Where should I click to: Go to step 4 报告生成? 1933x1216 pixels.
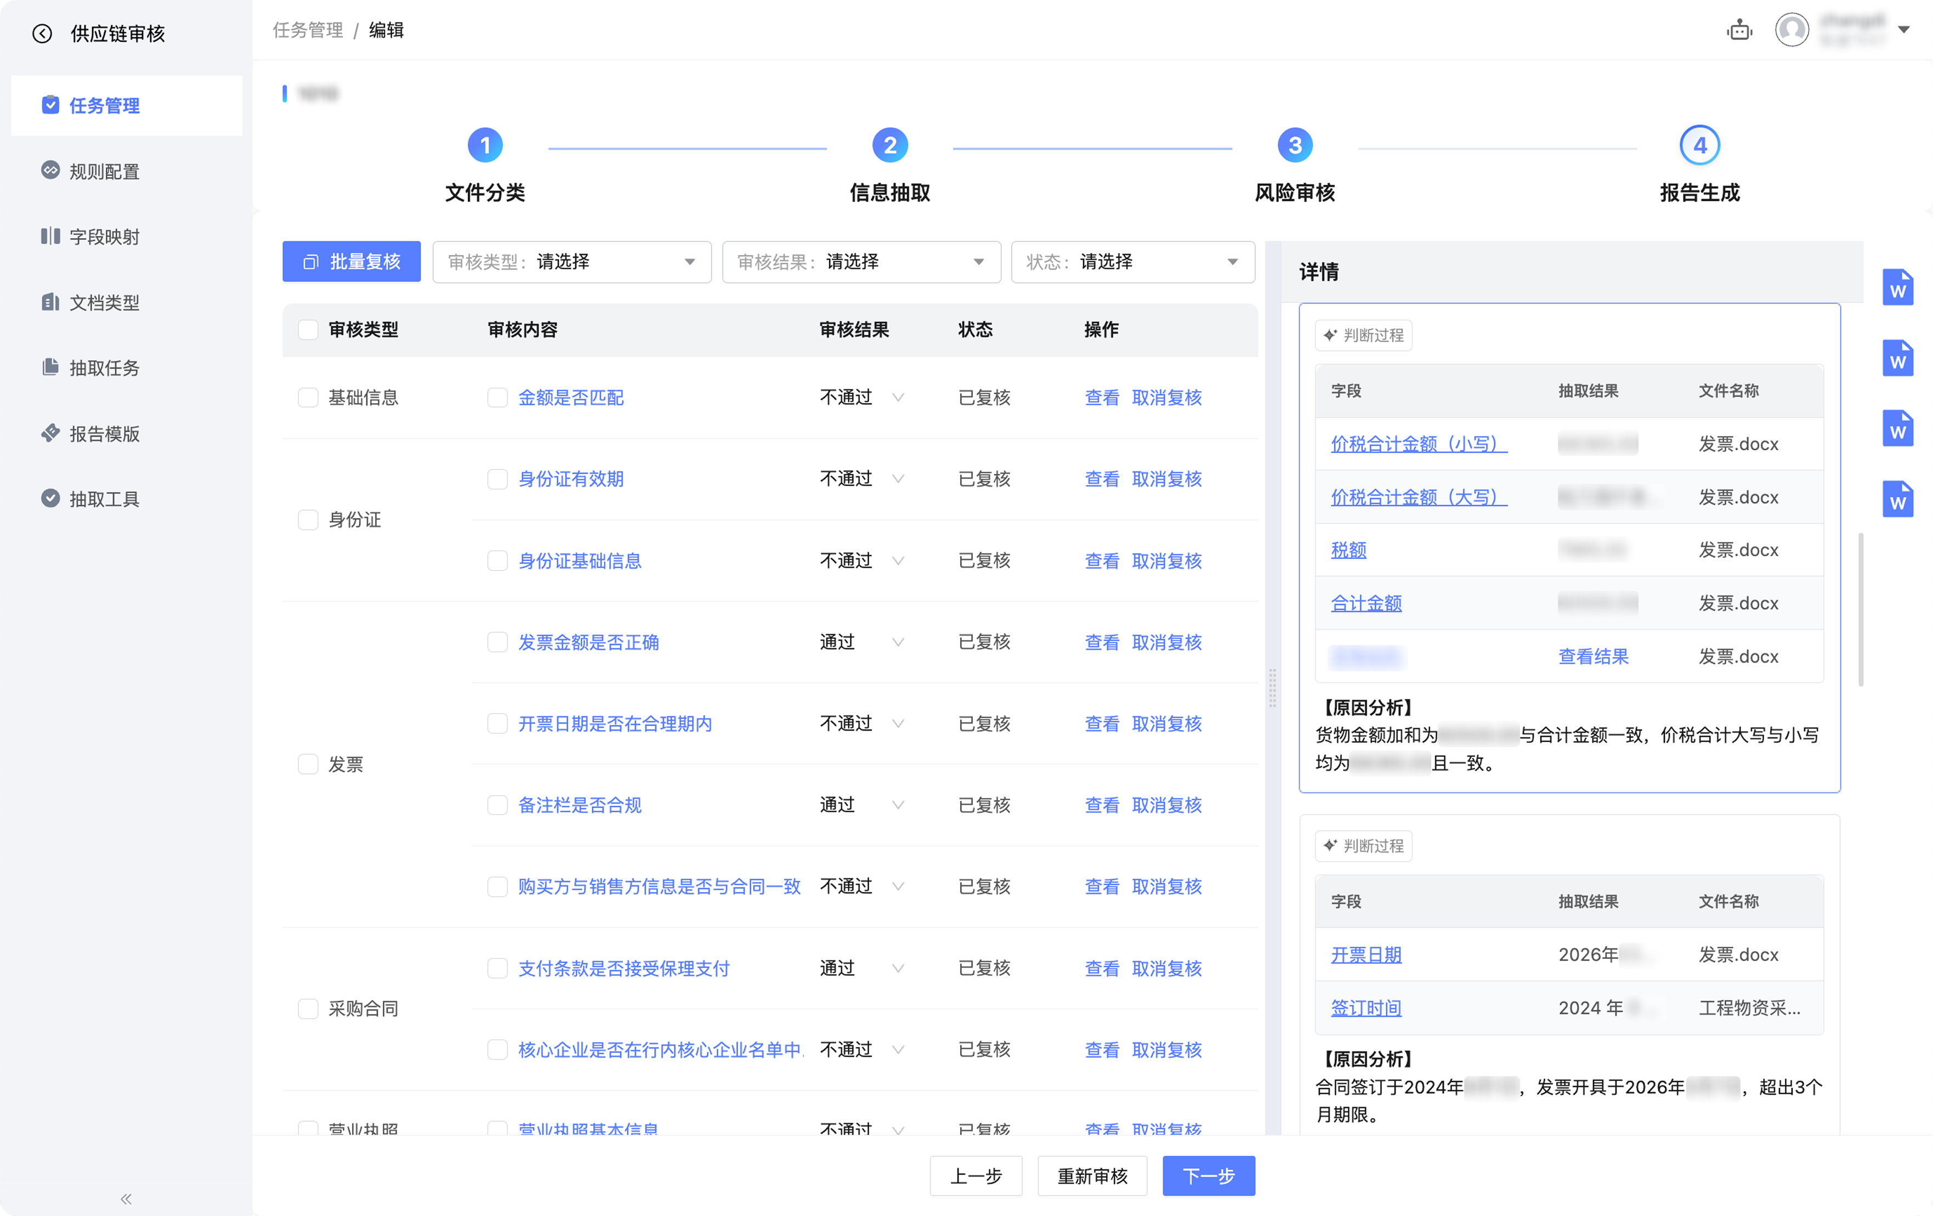click(1699, 145)
